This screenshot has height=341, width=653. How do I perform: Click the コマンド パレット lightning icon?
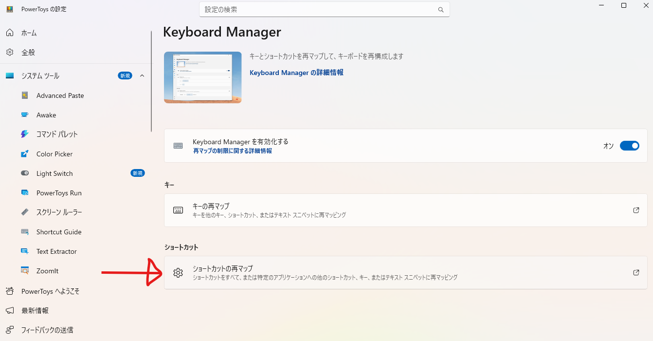pyautogui.click(x=25, y=134)
